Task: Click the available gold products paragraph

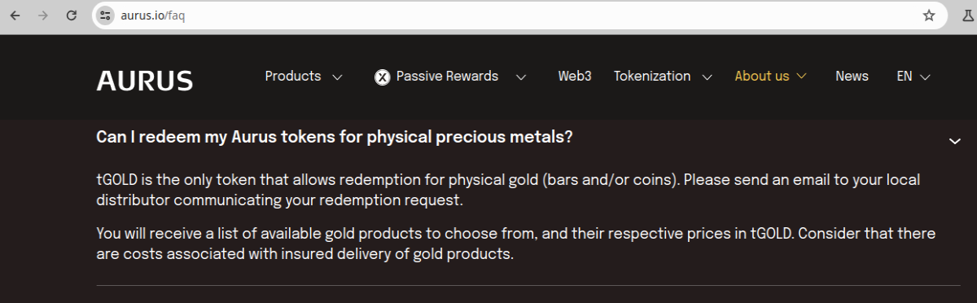Action: click(516, 244)
